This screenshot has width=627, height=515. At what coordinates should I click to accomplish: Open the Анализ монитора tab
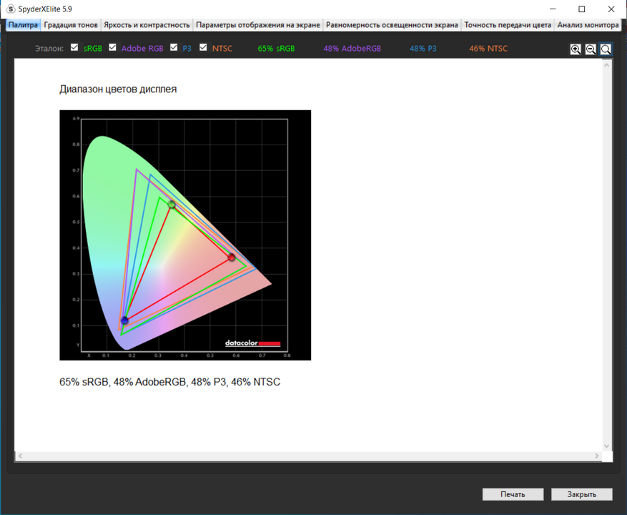[x=588, y=25]
